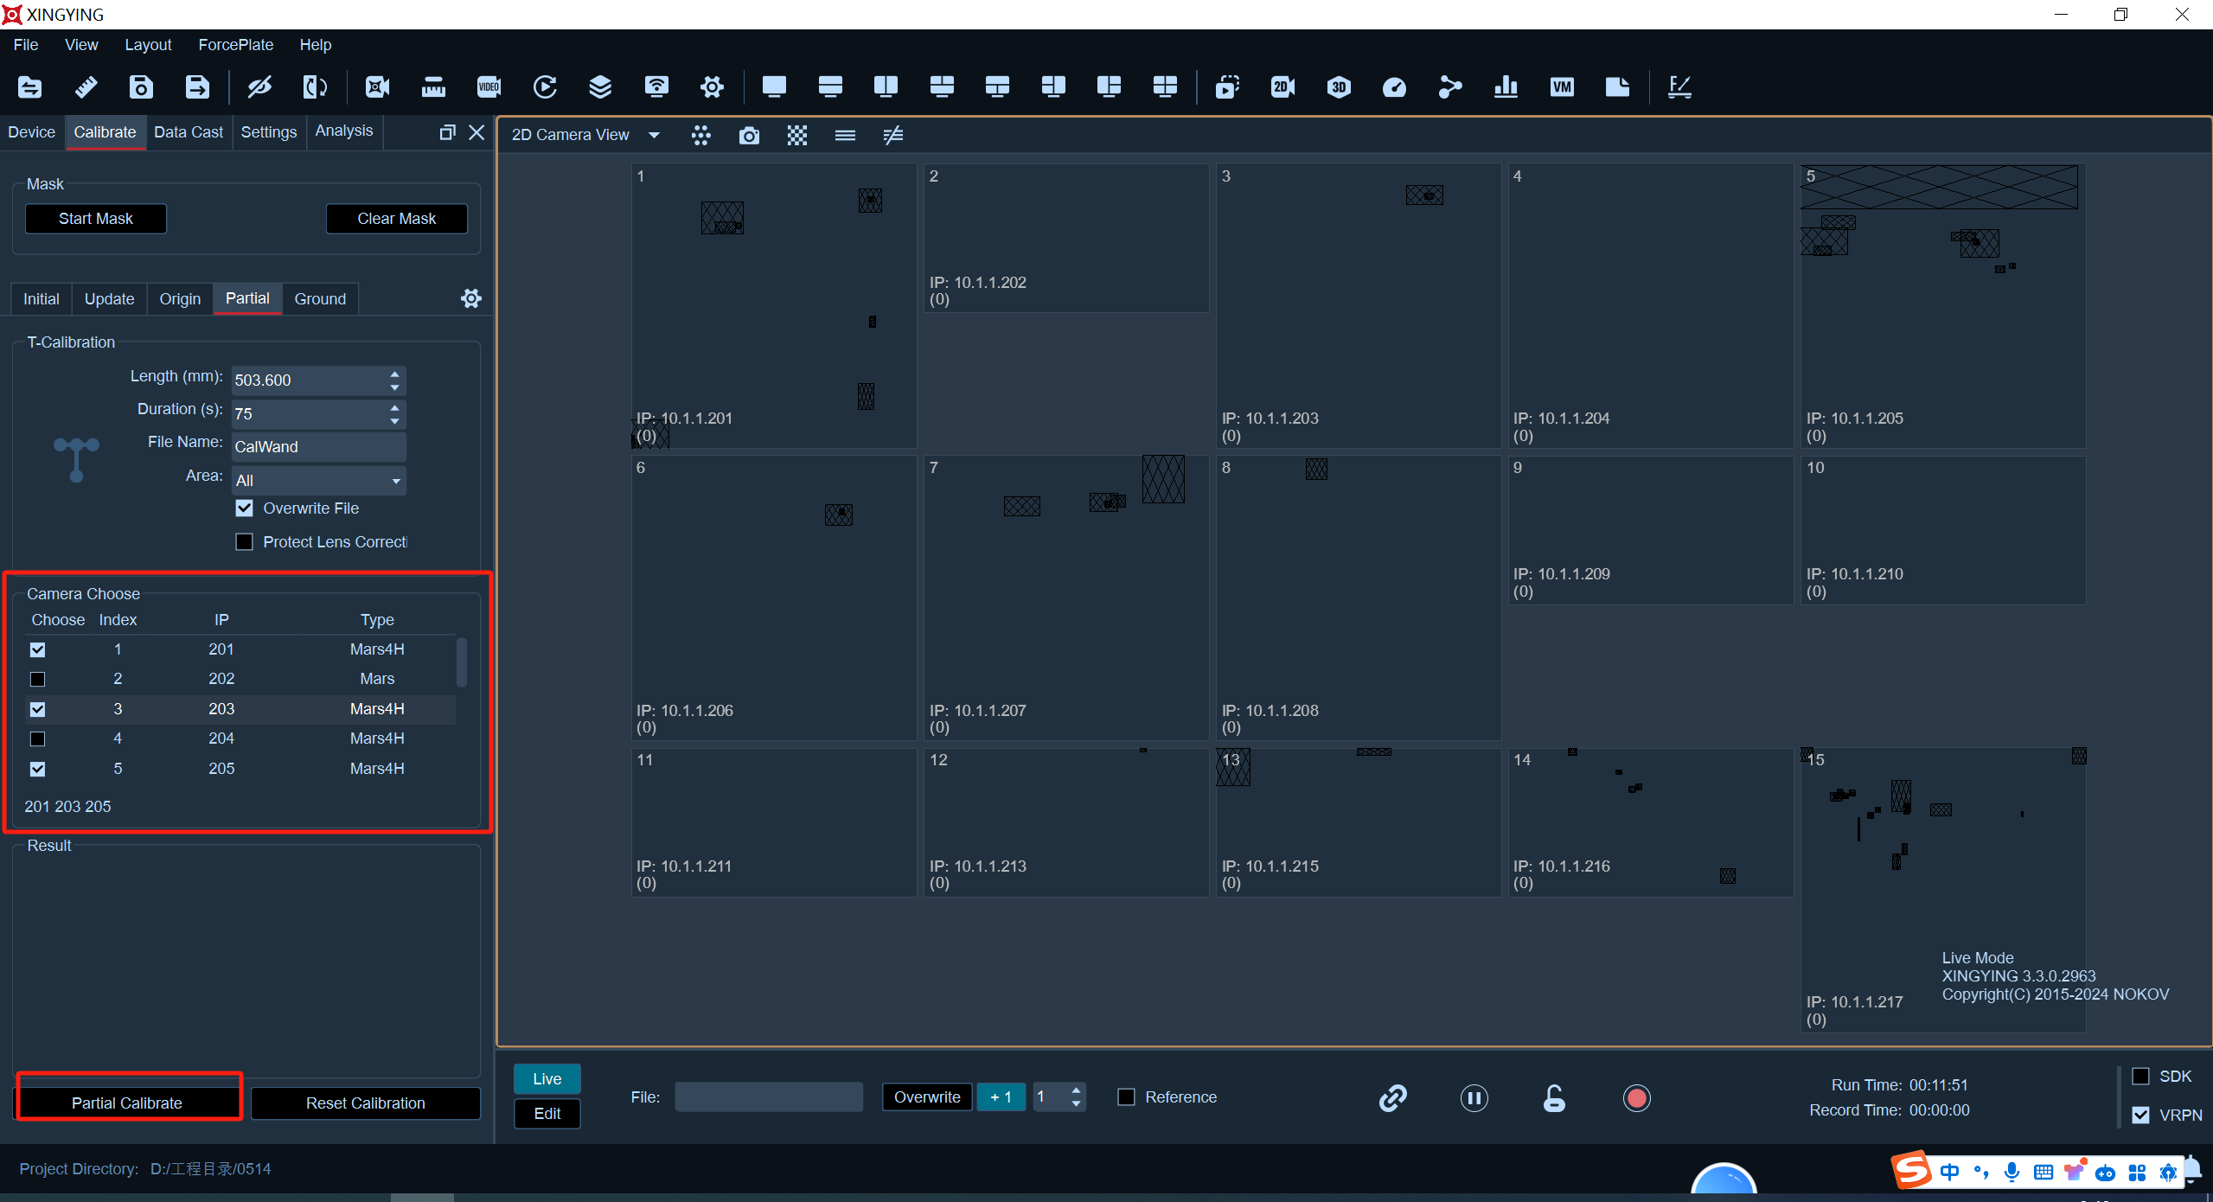
Task: Expand the 2D Camera View dropdown
Action: coord(654,135)
